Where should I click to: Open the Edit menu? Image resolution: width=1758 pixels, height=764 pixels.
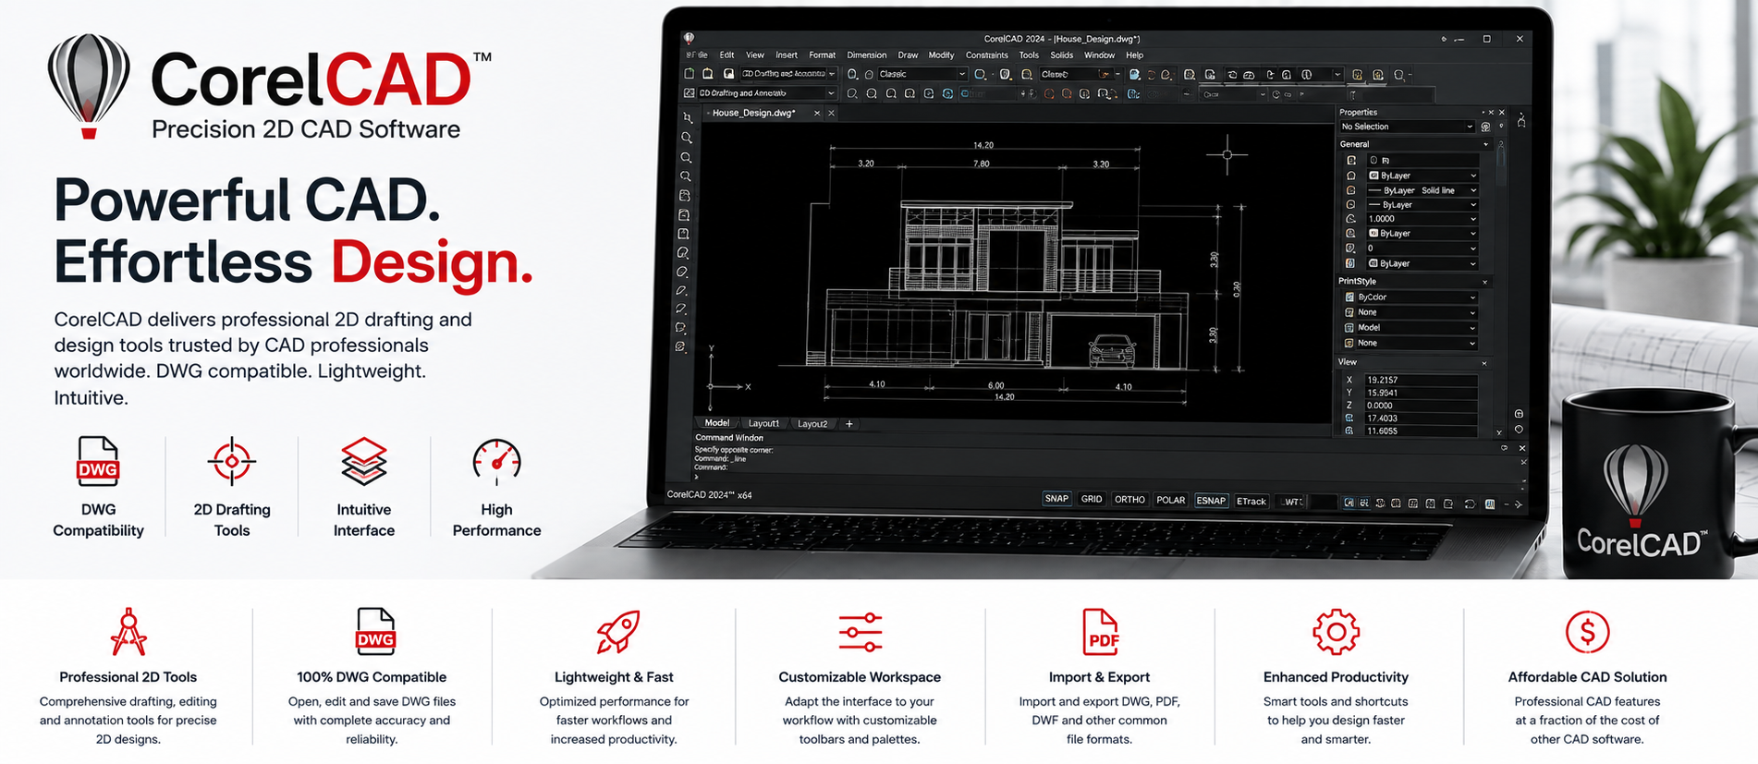click(727, 55)
